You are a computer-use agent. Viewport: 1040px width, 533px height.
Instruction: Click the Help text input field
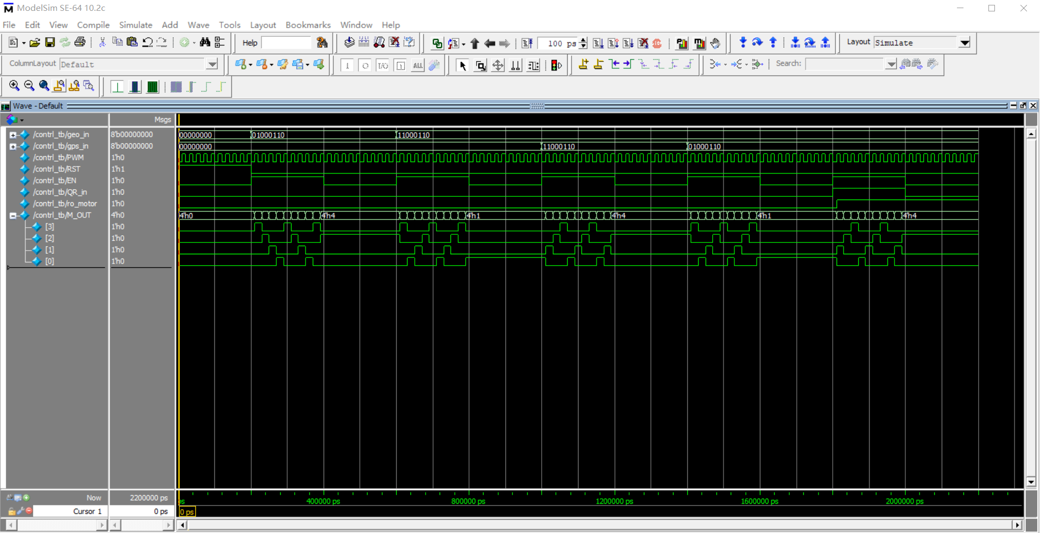tap(287, 43)
